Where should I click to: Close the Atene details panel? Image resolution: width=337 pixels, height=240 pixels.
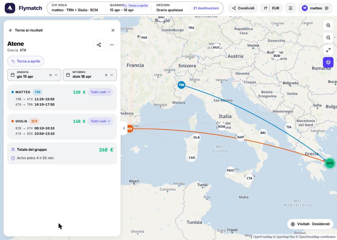click(x=113, y=30)
